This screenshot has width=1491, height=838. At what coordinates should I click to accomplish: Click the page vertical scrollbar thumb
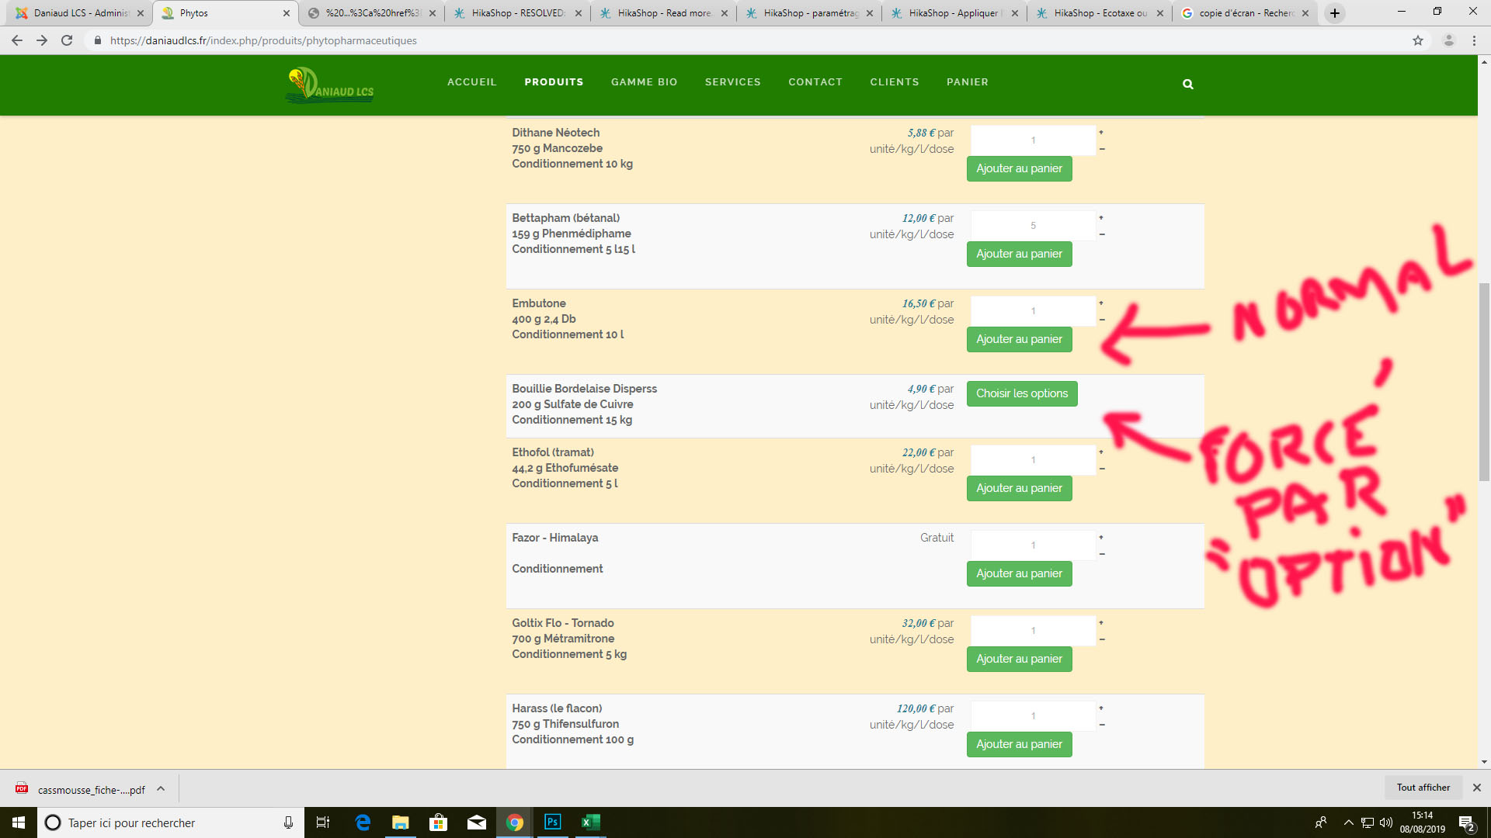[1484, 380]
